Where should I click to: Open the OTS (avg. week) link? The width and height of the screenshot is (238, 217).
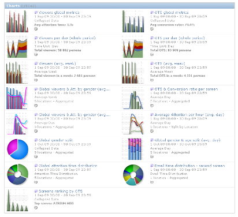click(170, 63)
